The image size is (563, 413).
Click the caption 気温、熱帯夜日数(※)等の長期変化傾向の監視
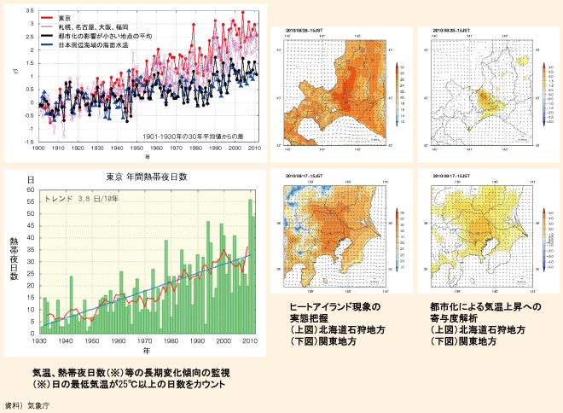pyautogui.click(x=131, y=373)
